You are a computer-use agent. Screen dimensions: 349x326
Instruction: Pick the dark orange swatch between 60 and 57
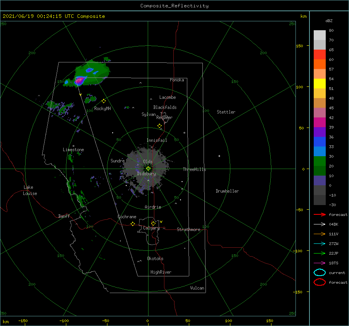coord(320,64)
